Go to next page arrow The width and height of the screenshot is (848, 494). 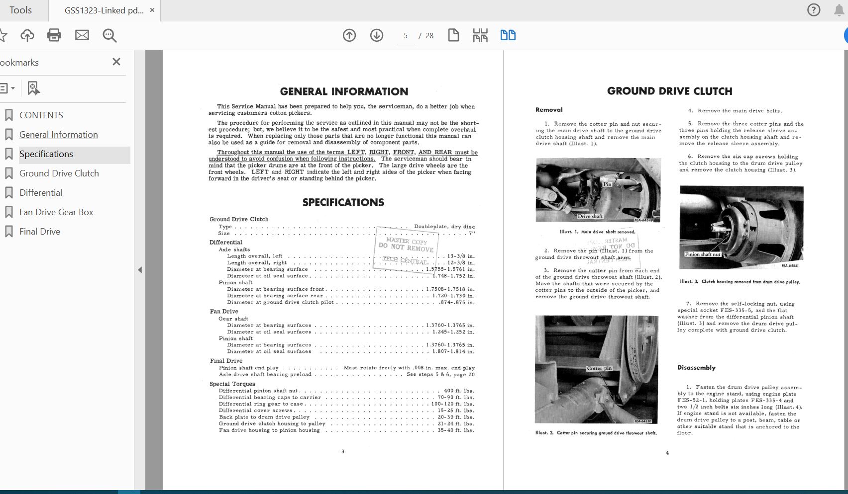click(x=377, y=35)
